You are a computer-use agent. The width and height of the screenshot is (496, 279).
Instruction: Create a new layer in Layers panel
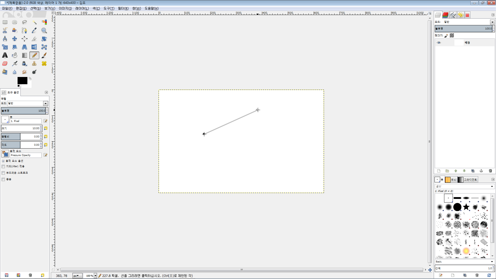[439, 171]
